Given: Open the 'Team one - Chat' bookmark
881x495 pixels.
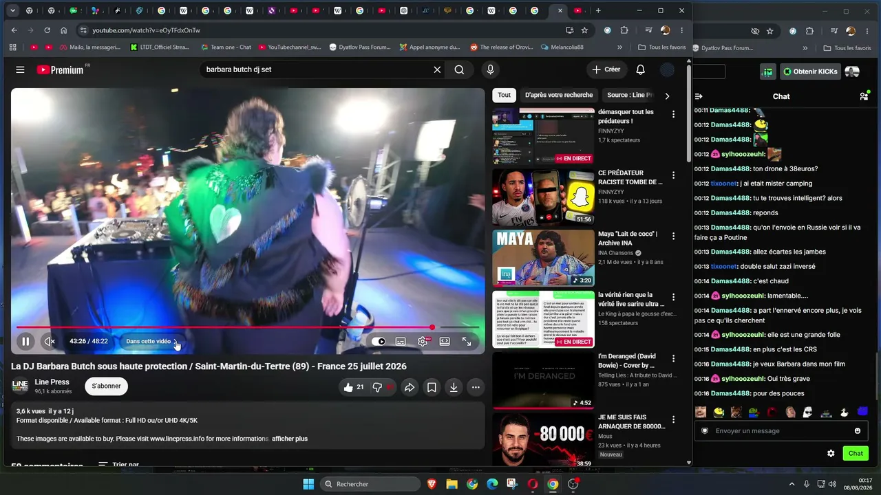Looking at the screenshot, I should pyautogui.click(x=226, y=47).
